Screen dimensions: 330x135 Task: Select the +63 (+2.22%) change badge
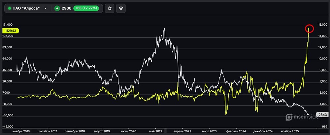(x=86, y=9)
